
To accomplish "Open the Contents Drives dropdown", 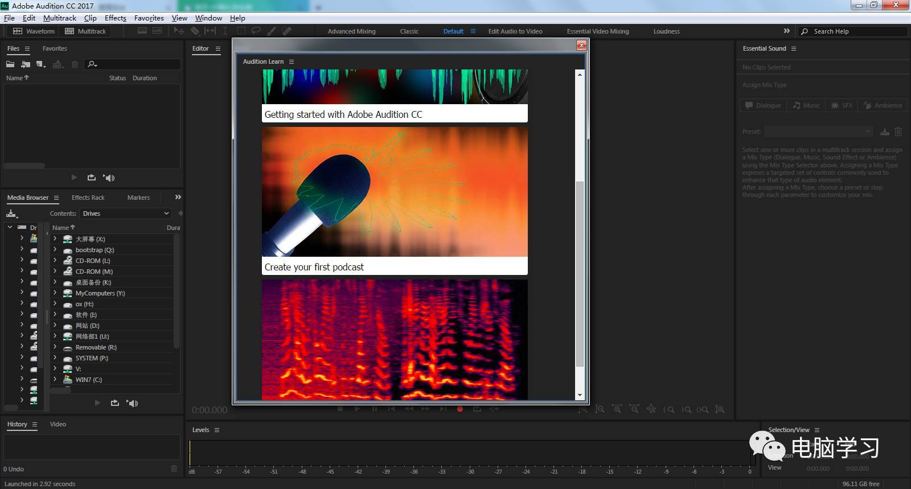I will pyautogui.click(x=126, y=213).
